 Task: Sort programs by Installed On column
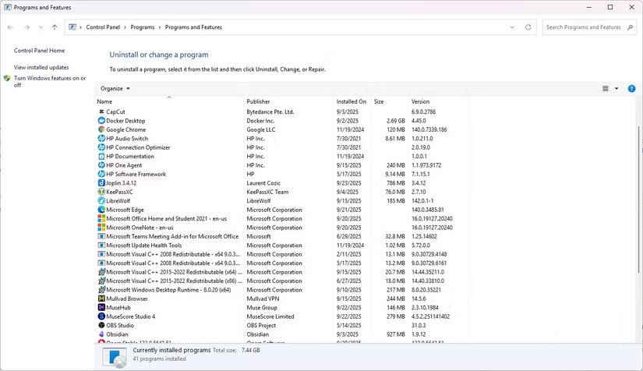[x=352, y=102]
